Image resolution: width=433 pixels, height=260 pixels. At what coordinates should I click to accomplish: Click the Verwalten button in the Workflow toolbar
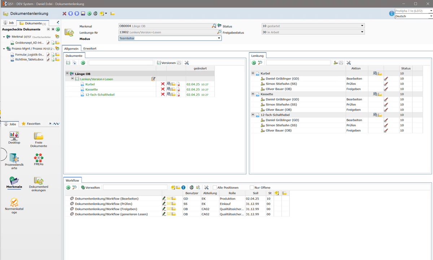(91, 187)
